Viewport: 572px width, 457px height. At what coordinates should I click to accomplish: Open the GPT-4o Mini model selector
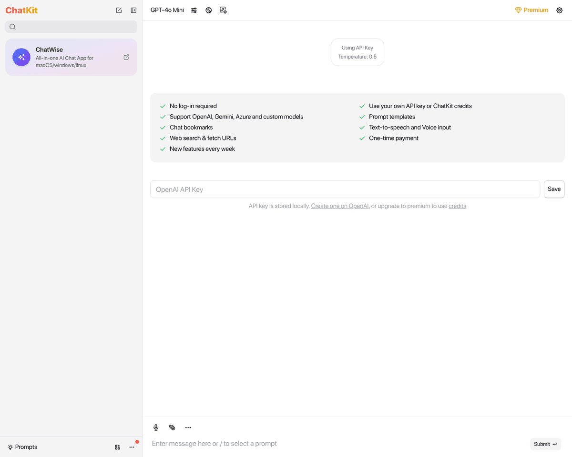click(167, 10)
